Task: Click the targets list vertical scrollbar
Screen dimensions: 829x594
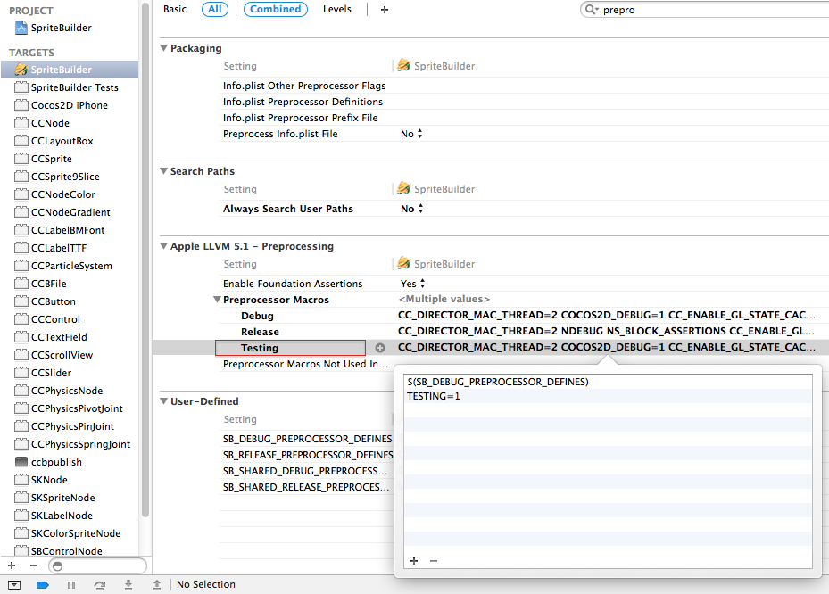Action: pos(145,259)
